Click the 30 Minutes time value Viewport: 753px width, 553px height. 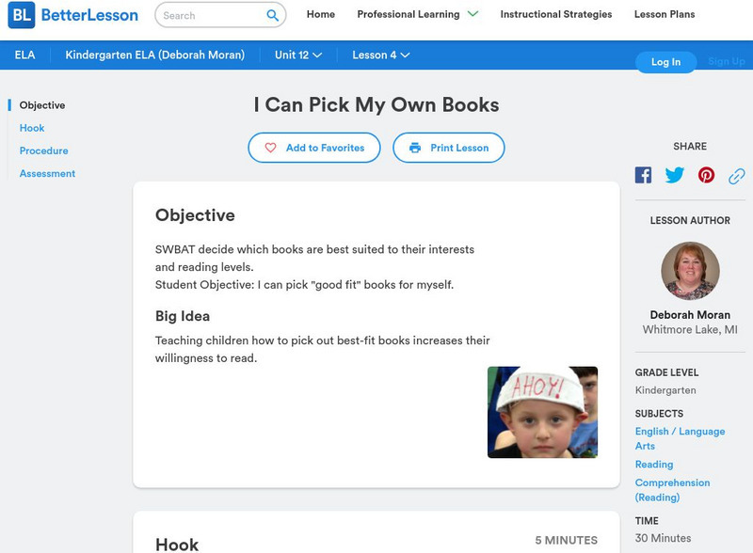[x=663, y=538]
